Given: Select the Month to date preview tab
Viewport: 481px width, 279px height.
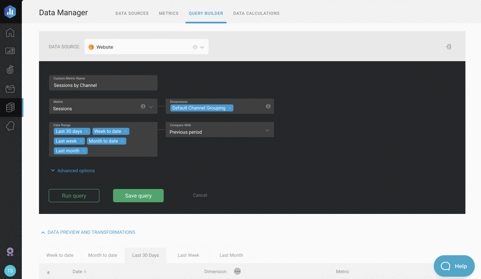Looking at the screenshot, I should tap(103, 255).
